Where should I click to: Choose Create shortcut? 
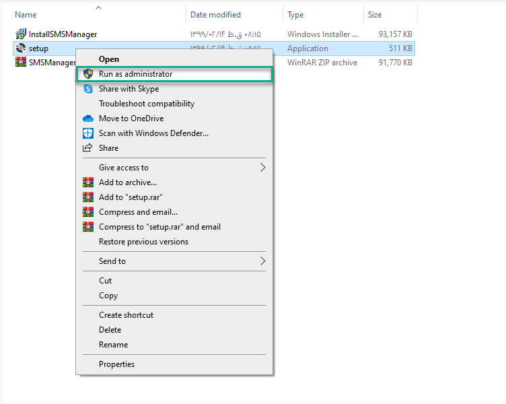(x=174, y=315)
